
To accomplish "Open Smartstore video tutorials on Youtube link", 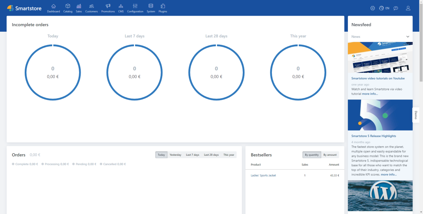I will click(x=378, y=78).
